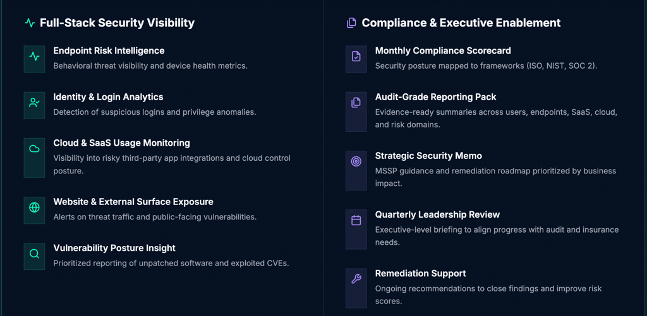
Task: Click the magnifier icon for Vulnerability Posture Insight
Action: coord(34,254)
